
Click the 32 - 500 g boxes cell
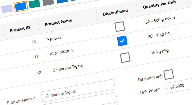pos(160,20)
